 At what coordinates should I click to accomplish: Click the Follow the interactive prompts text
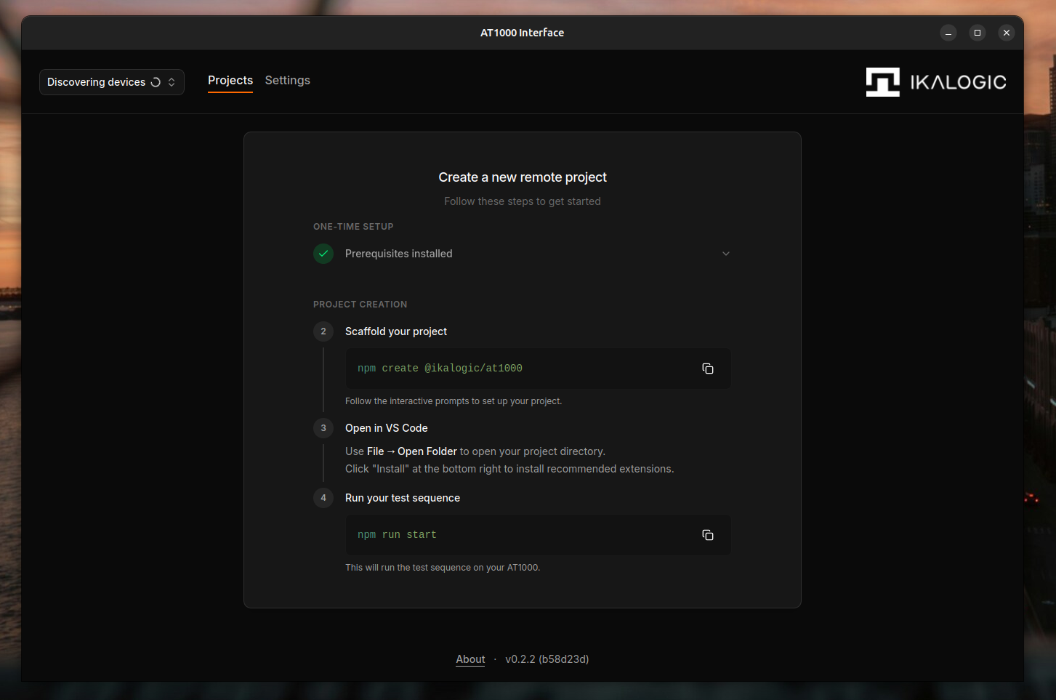pyautogui.click(x=454, y=401)
